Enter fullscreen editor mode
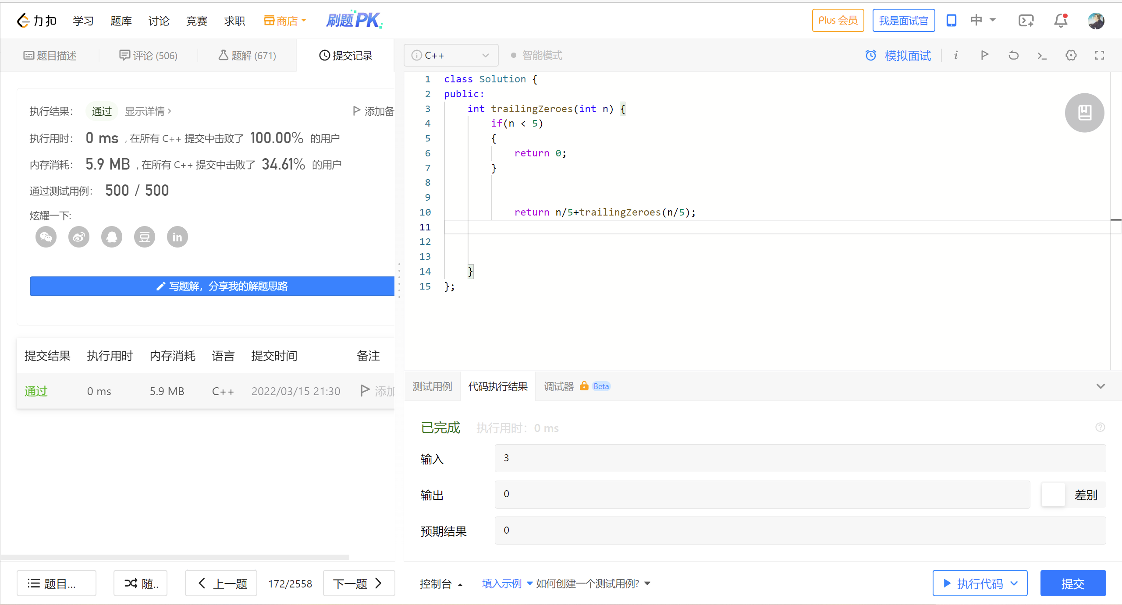This screenshot has width=1122, height=605. [x=1099, y=56]
